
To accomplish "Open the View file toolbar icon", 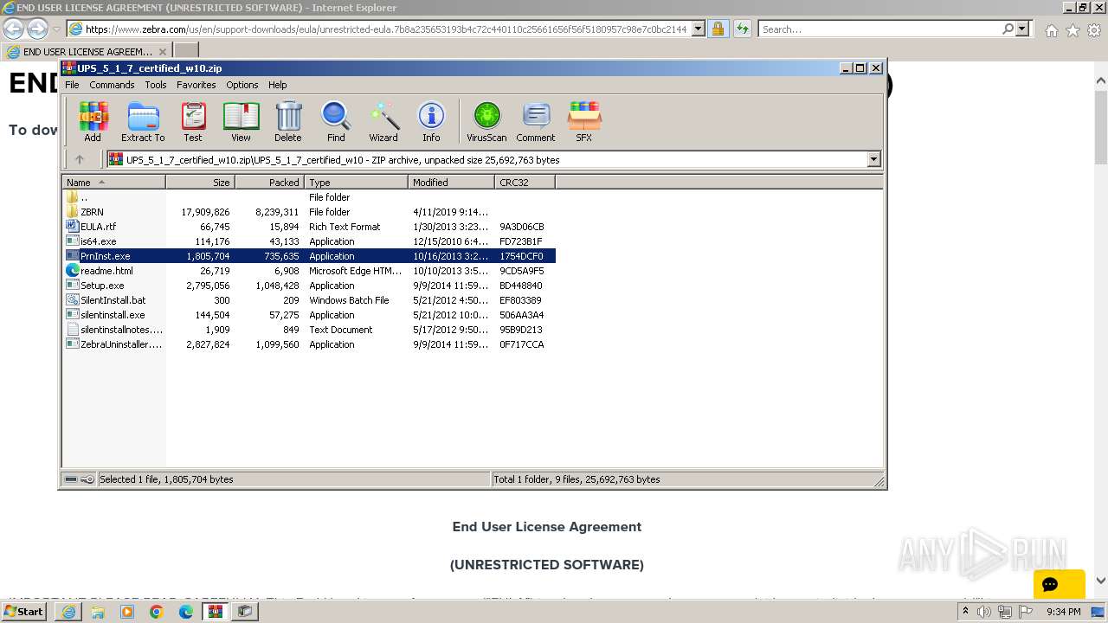I will (241, 121).
